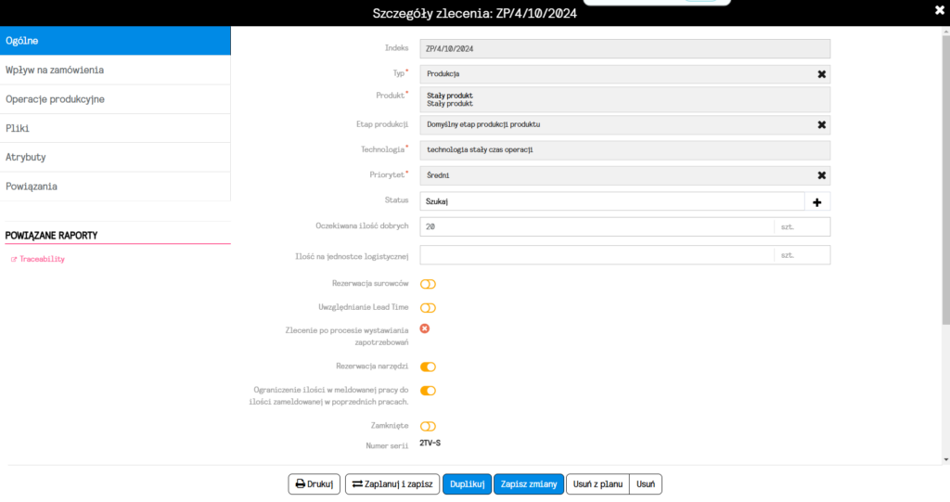Close the order details dialog

click(938, 12)
